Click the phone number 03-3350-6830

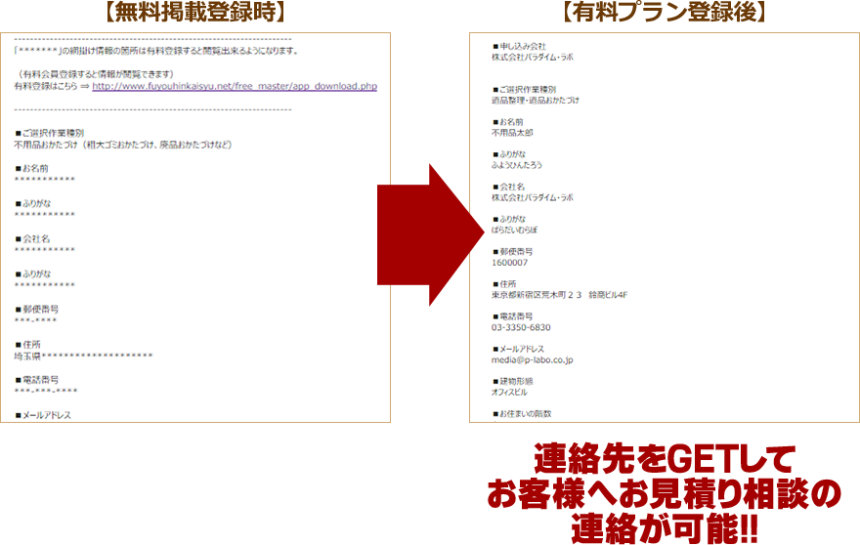pos(521,327)
